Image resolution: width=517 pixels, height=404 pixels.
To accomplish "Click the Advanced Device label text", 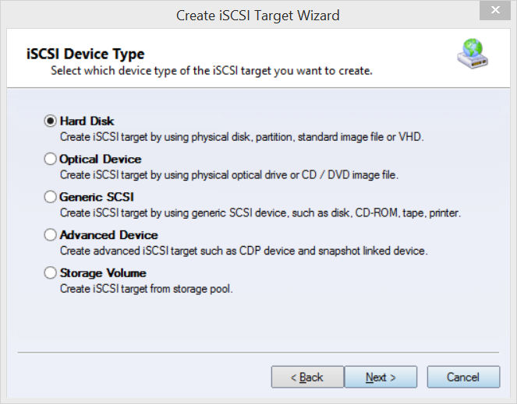I will [x=109, y=235].
